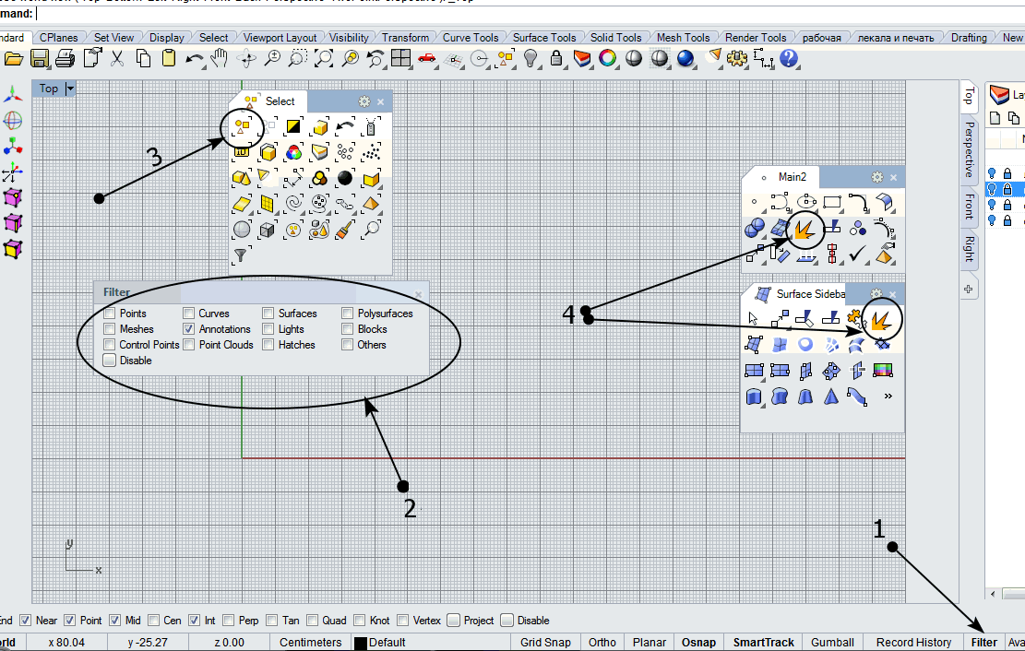Open the Perspective viewport tab
This screenshot has height=651, width=1025.
(x=969, y=148)
